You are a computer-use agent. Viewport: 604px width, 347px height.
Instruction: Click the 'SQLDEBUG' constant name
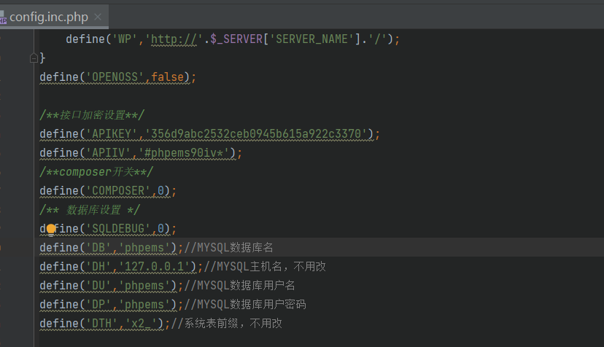pyautogui.click(x=118, y=229)
